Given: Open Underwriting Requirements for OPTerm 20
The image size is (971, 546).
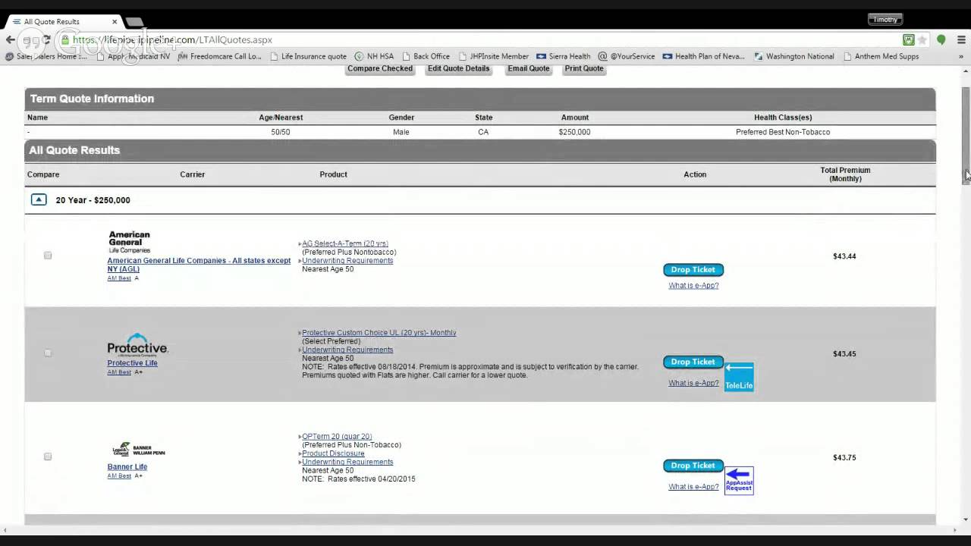Looking at the screenshot, I should [347, 462].
